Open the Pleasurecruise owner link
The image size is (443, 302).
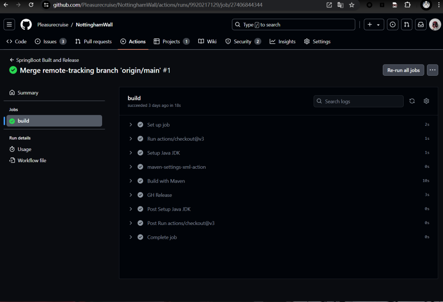pyautogui.click(x=53, y=25)
